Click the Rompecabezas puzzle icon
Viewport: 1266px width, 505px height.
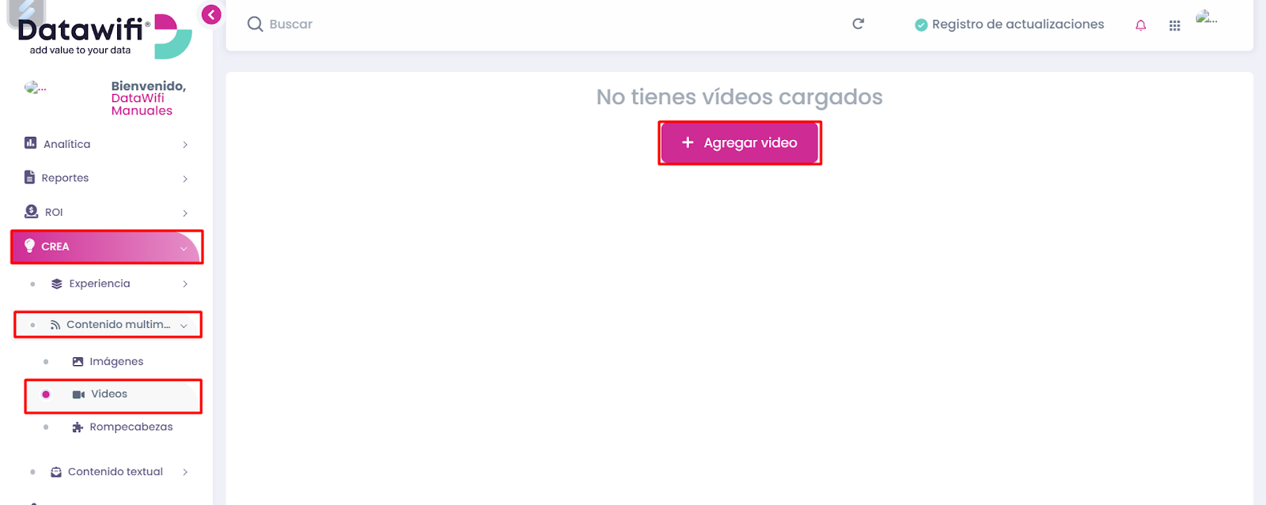coord(78,427)
